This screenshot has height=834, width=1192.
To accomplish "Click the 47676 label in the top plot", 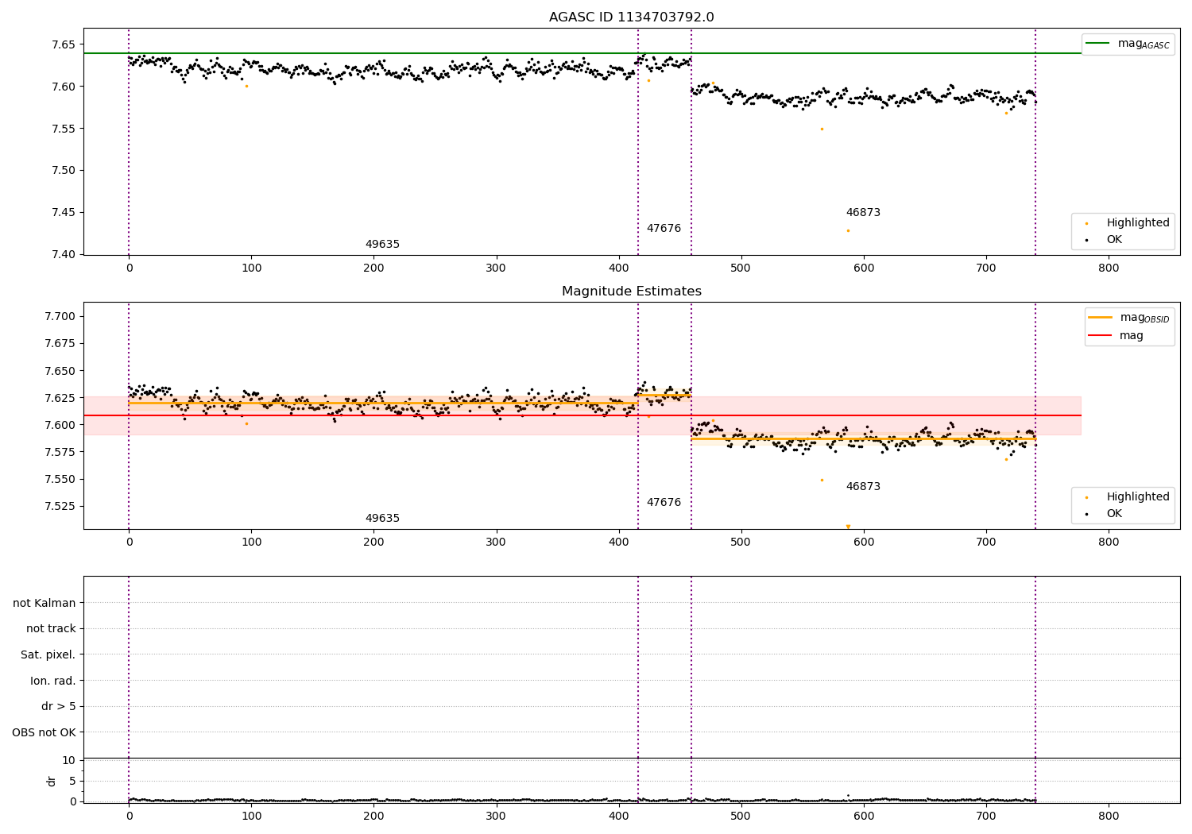I will click(664, 228).
